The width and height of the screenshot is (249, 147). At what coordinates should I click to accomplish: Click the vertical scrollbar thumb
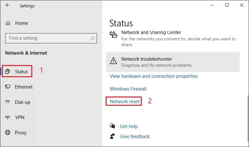tap(248, 118)
